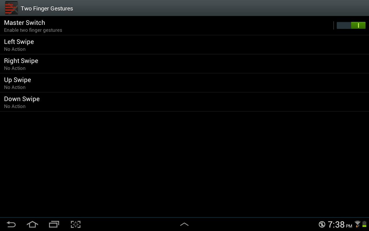Screen dimensions: 369x231
Task: Tap Enable two finger gestures description
Action: pyautogui.click(x=33, y=30)
